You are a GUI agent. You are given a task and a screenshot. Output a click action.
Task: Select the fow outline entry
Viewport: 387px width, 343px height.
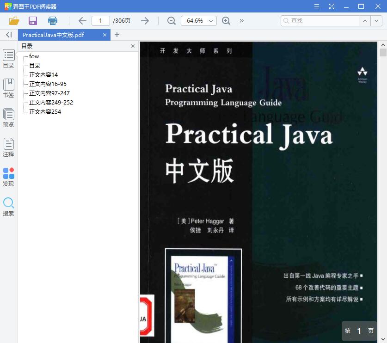pyautogui.click(x=34, y=56)
